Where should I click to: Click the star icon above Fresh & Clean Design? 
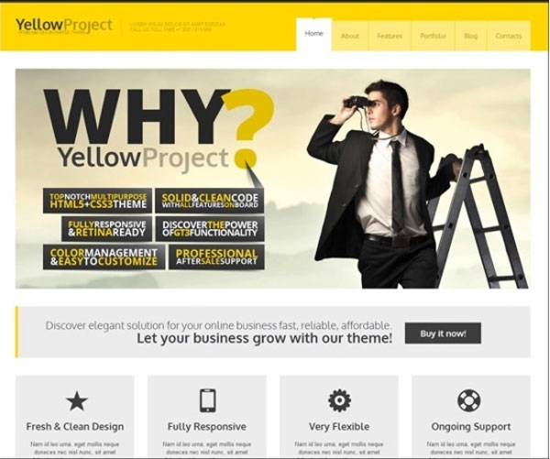[76, 401]
